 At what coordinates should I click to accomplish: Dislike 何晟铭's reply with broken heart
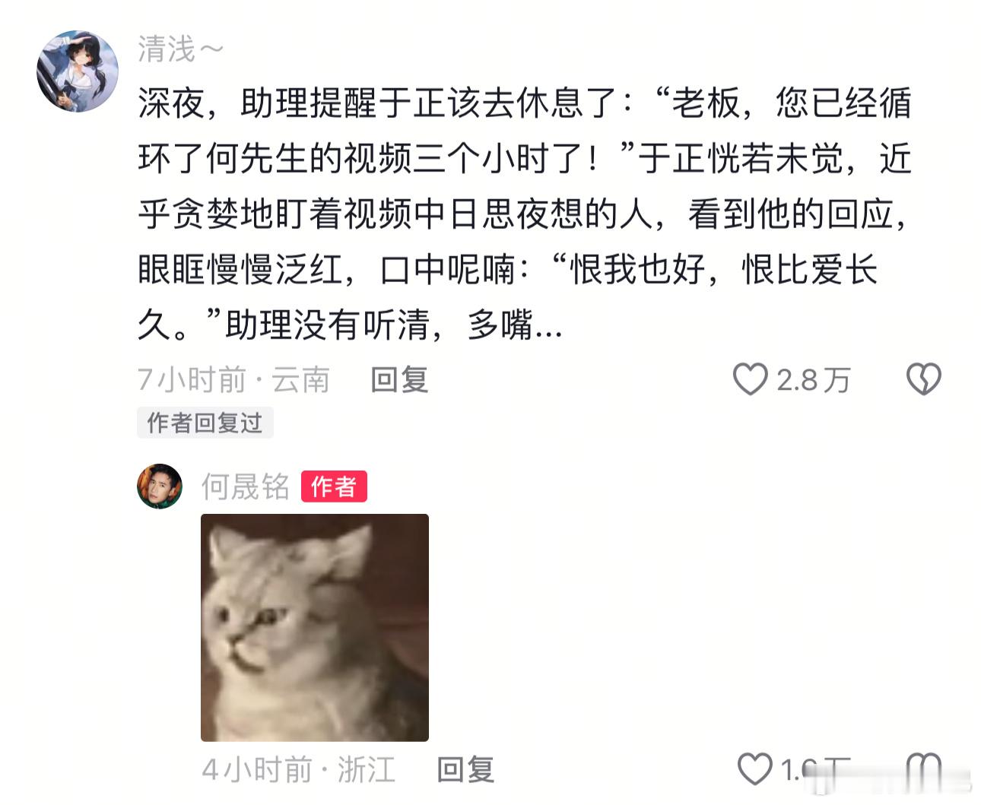(x=924, y=769)
